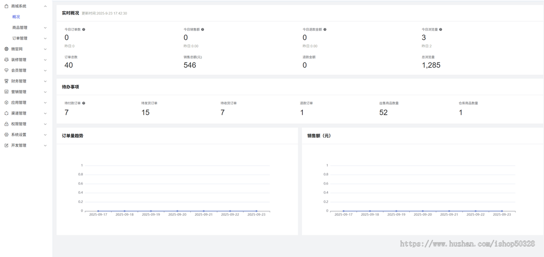Click the 2025-09-23 point on 订单量趋势 chart
This screenshot has height=257, width=544.
coord(257,211)
